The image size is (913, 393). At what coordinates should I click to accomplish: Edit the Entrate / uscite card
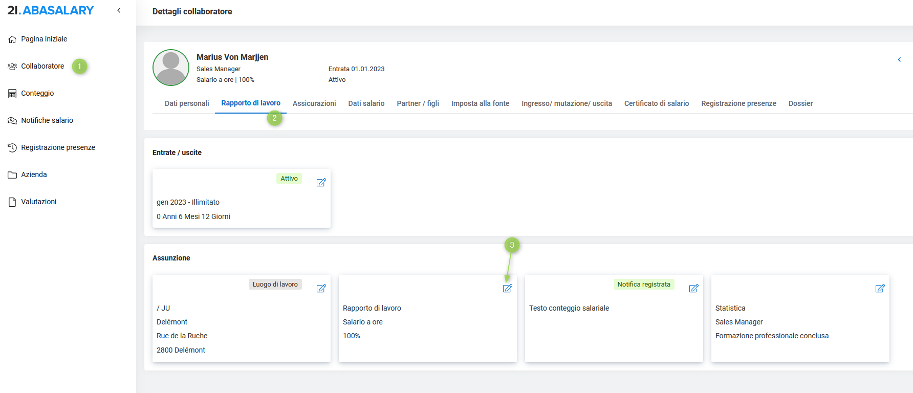tap(321, 183)
